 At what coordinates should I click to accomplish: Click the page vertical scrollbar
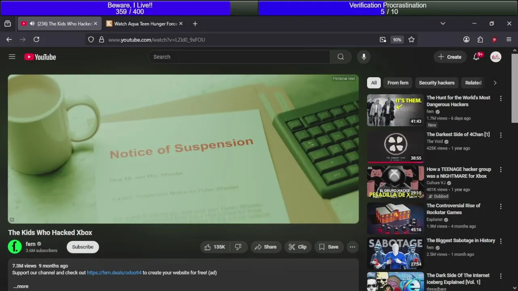coord(515,88)
